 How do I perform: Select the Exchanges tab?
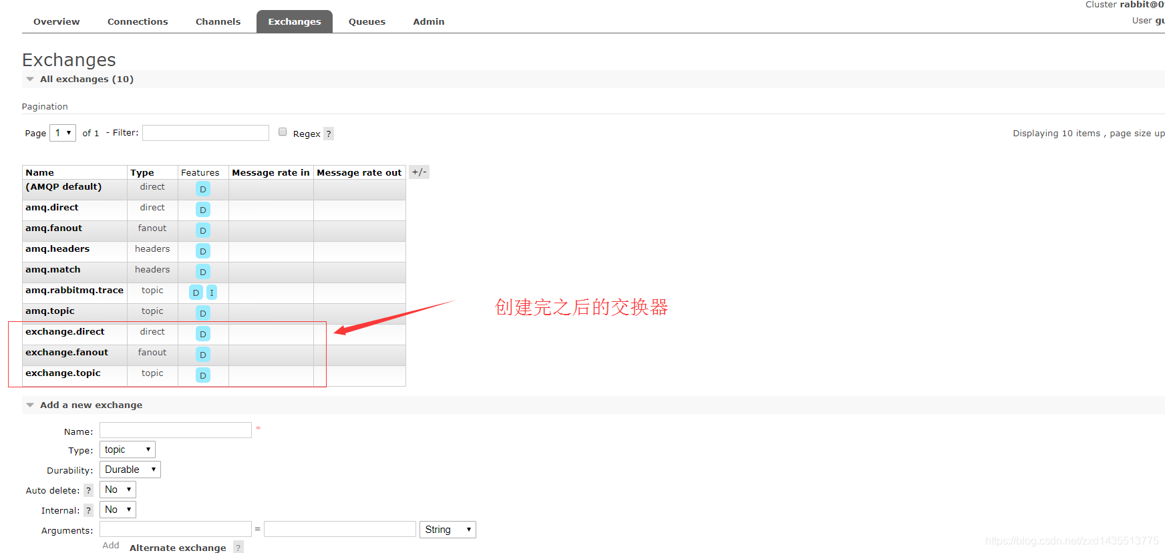(295, 21)
